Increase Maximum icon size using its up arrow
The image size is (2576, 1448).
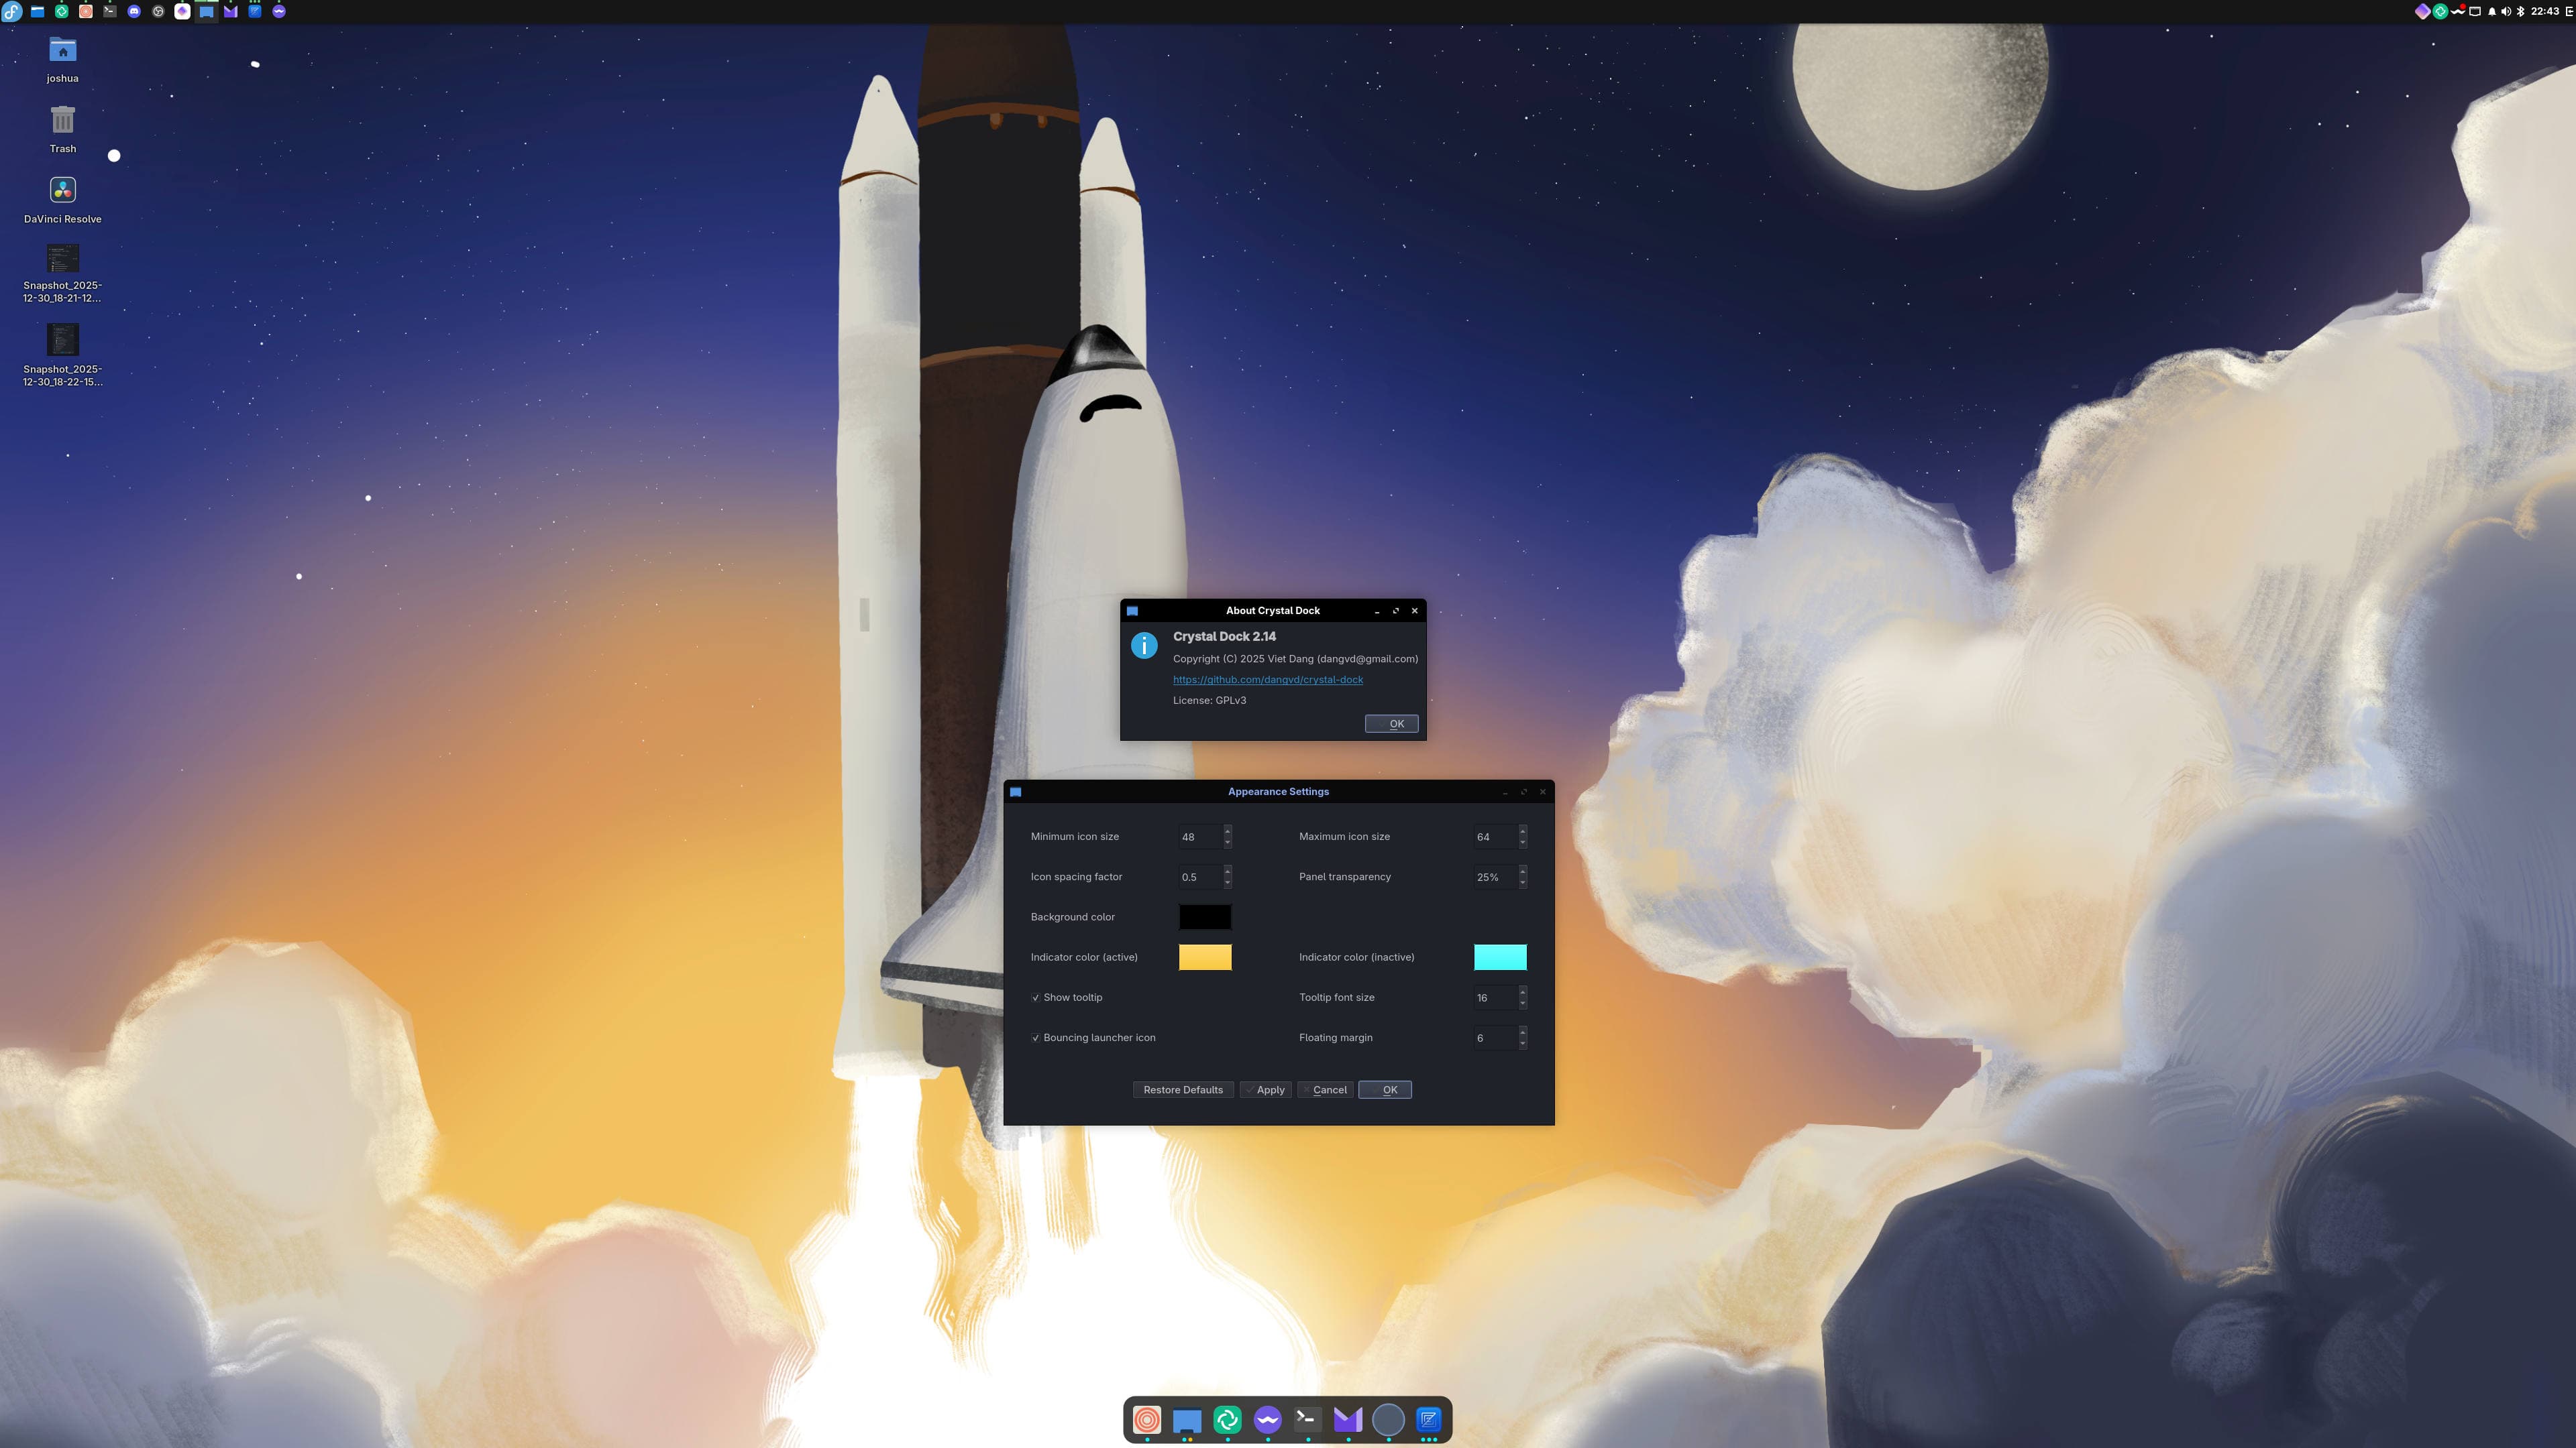(1522, 833)
